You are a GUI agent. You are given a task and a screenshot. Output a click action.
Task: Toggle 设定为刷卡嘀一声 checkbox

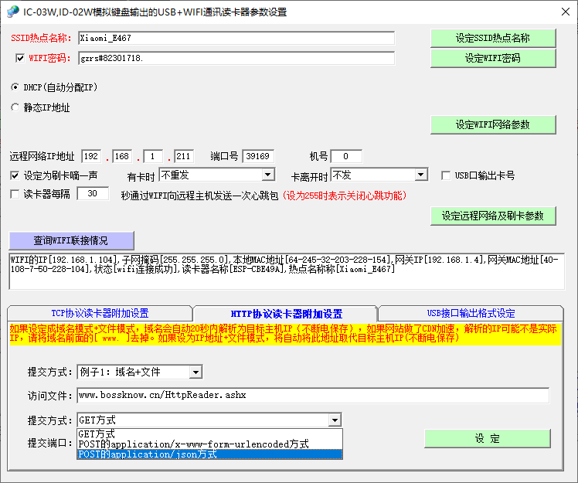point(15,175)
